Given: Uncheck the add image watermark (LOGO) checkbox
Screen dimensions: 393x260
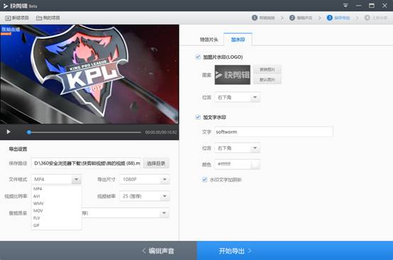Looking at the screenshot, I should (198, 57).
